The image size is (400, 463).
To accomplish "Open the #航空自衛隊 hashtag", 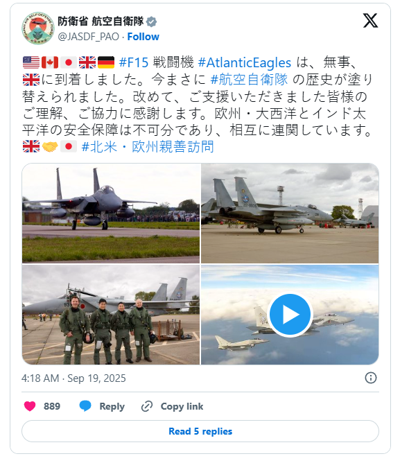I will click(x=249, y=80).
